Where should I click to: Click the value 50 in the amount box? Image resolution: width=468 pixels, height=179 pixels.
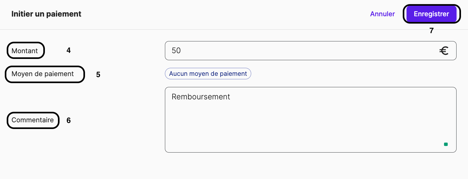click(x=176, y=51)
